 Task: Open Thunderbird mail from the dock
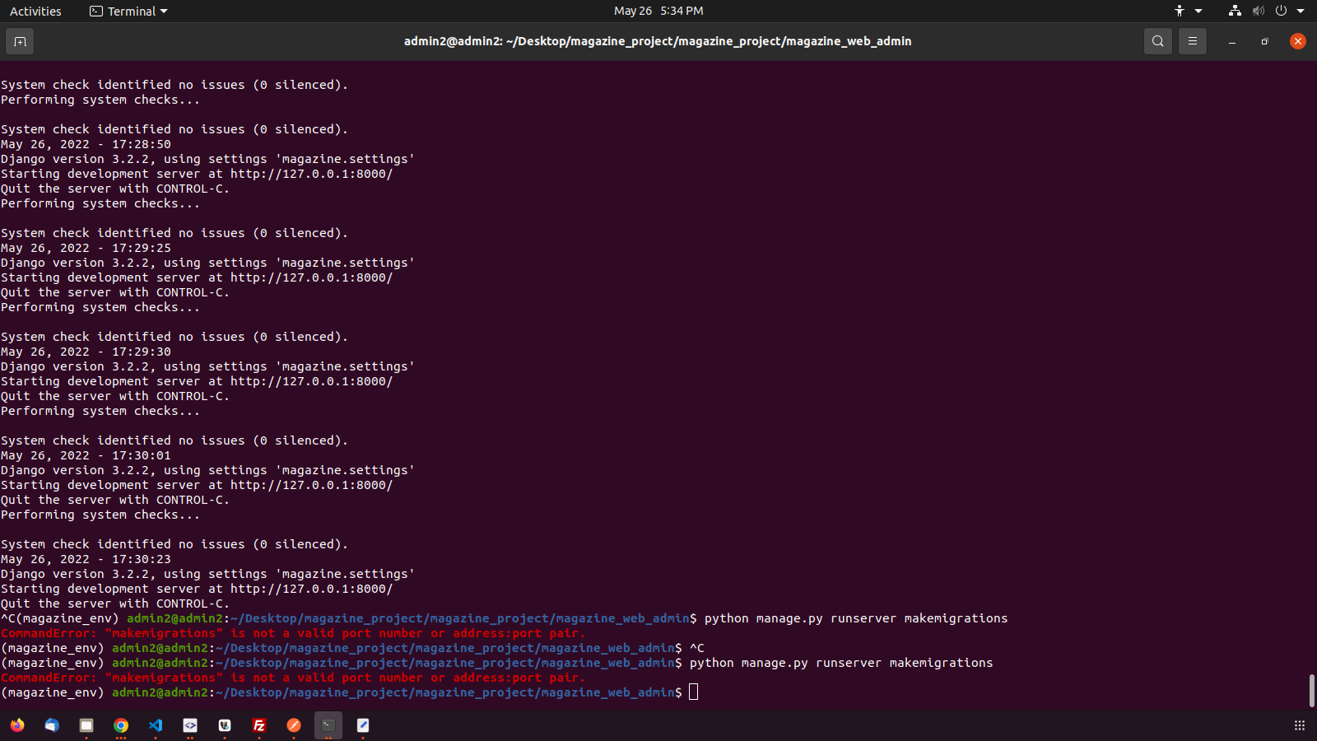click(52, 725)
